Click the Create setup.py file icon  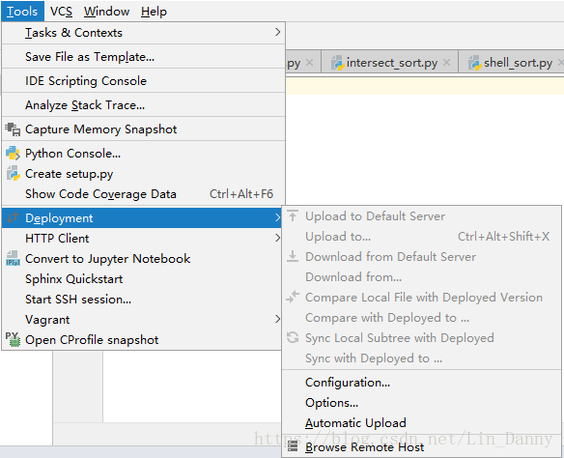tap(13, 173)
